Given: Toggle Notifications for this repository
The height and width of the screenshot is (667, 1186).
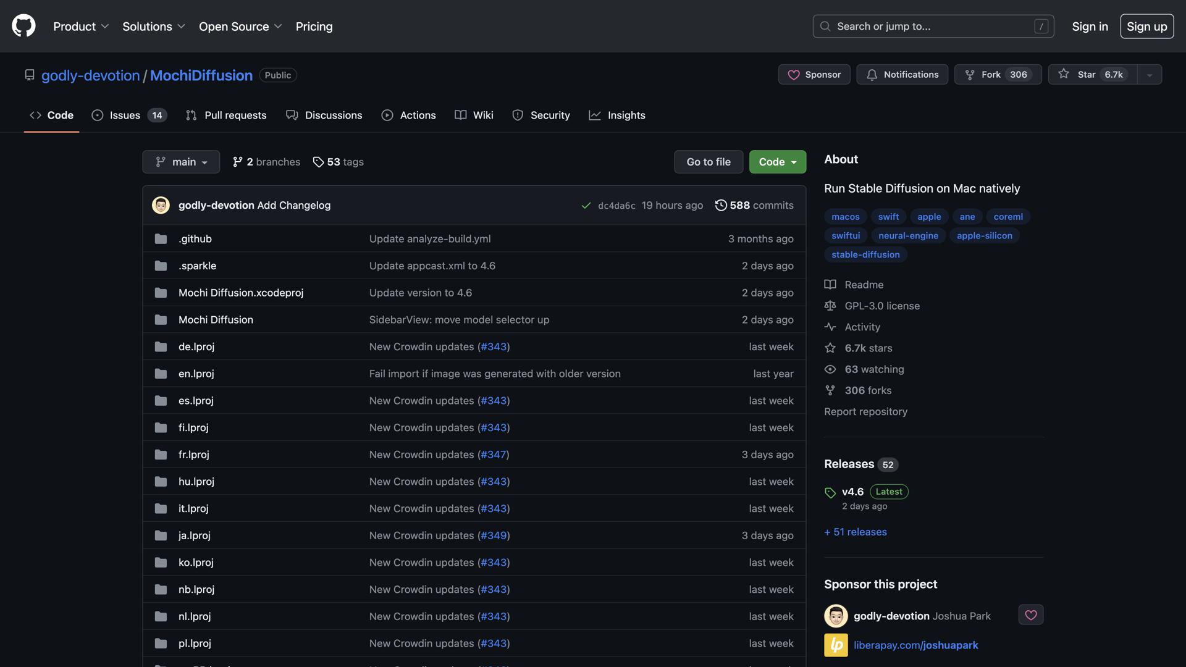Looking at the screenshot, I should [902, 74].
